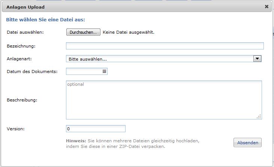Image resolution: width=274 pixels, height=167 pixels.
Task: Click the Datum des Dokuments date field
Action: tap(87, 72)
